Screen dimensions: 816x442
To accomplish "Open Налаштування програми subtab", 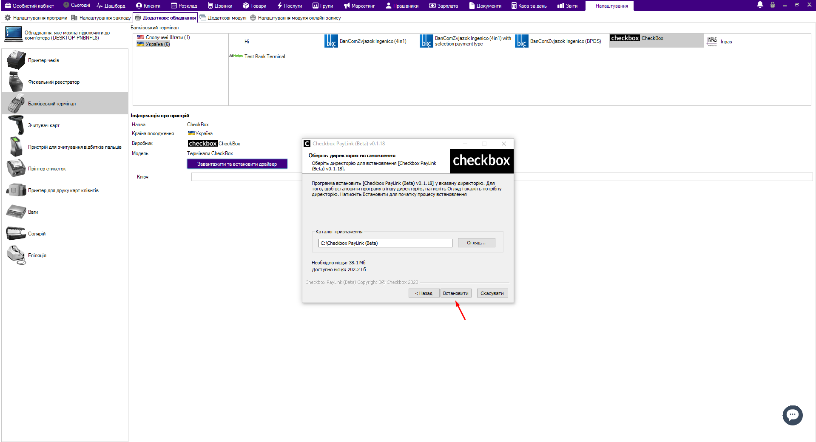I will pyautogui.click(x=36, y=18).
